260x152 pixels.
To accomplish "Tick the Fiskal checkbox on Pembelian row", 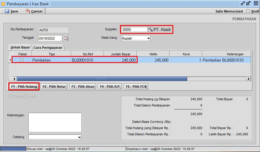I will 22,60.
